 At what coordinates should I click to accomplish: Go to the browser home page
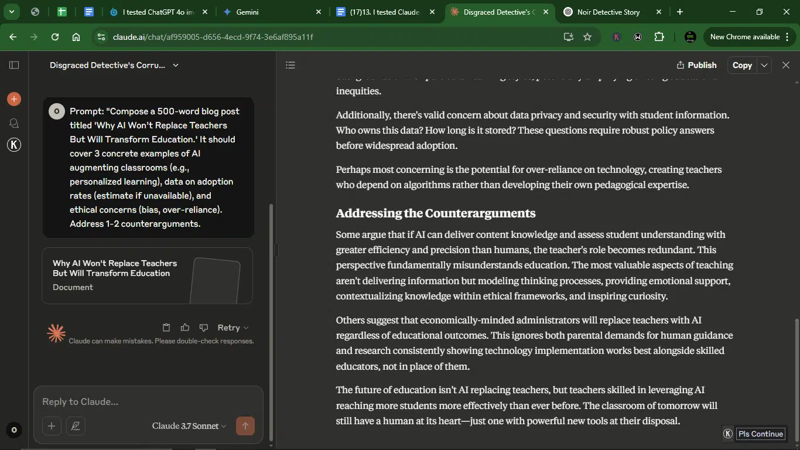pos(76,37)
